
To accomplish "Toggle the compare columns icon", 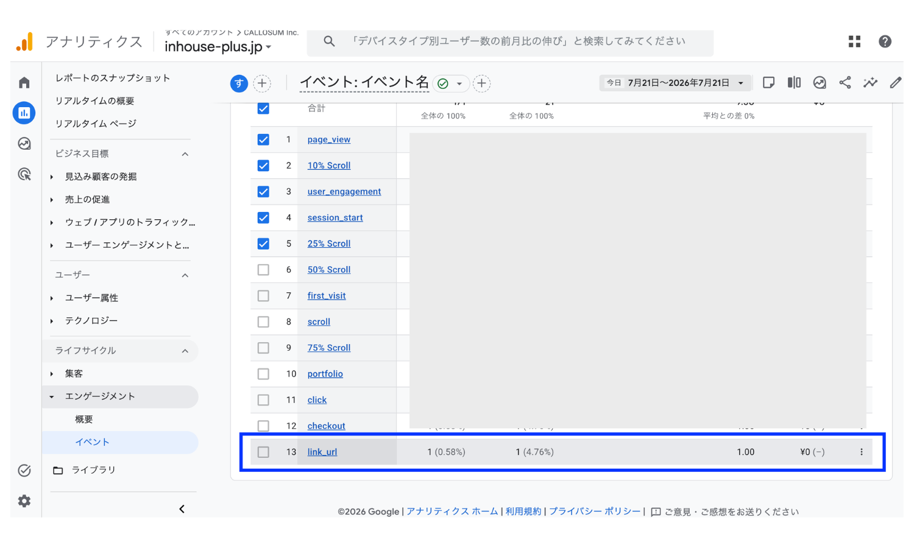I will (x=794, y=83).
